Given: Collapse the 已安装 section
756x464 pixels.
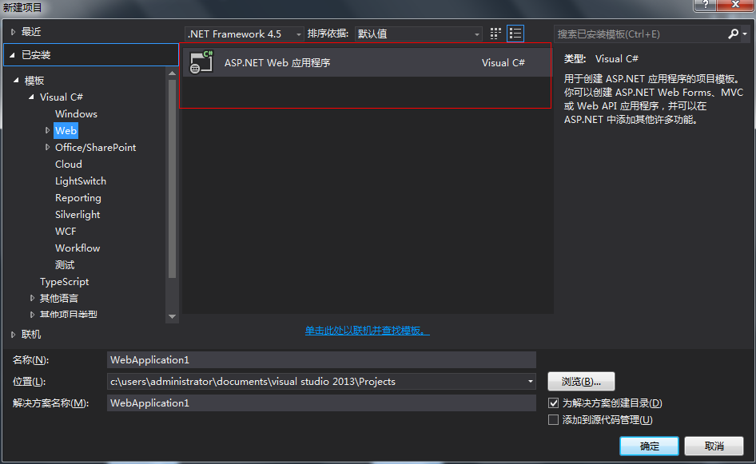Looking at the screenshot, I should click(x=12, y=55).
